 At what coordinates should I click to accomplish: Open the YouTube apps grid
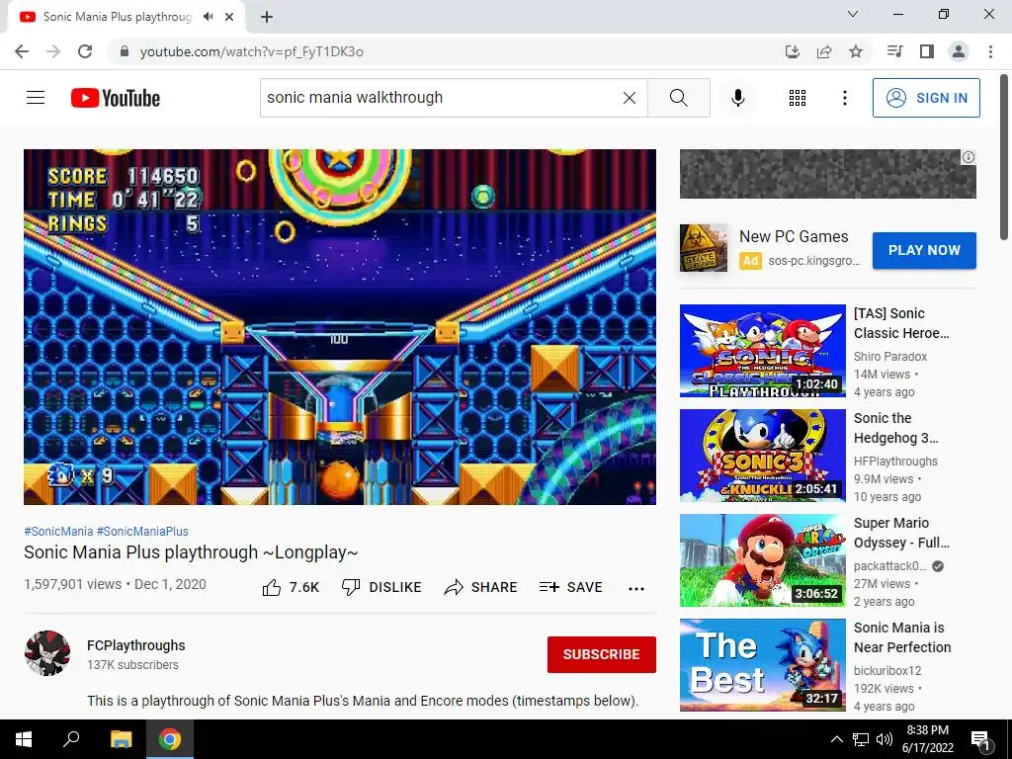pos(798,98)
